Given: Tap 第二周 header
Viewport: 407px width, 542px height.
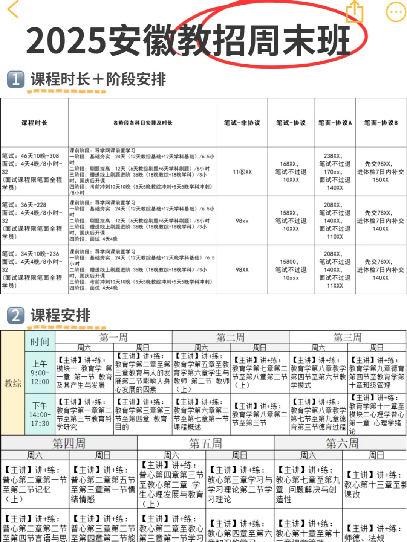Looking at the screenshot, I should 230,337.
